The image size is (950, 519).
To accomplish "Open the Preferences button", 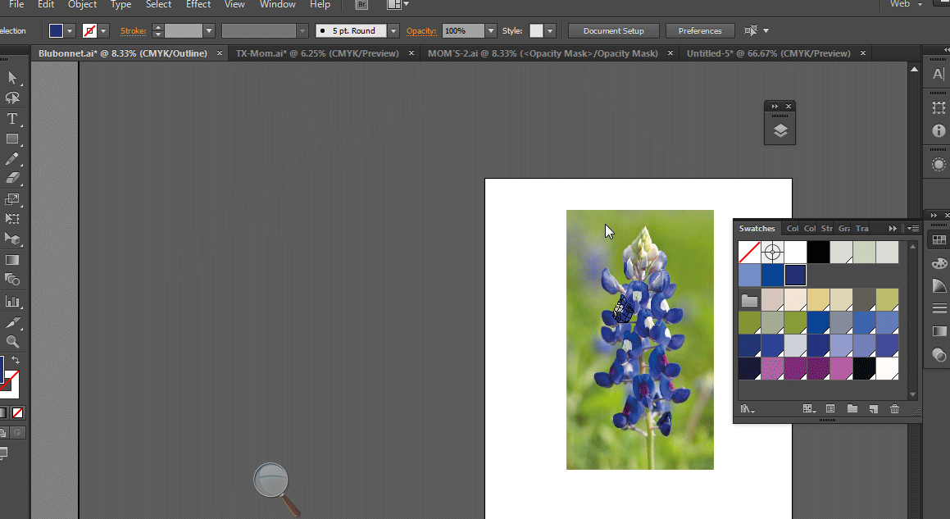I will coord(699,31).
